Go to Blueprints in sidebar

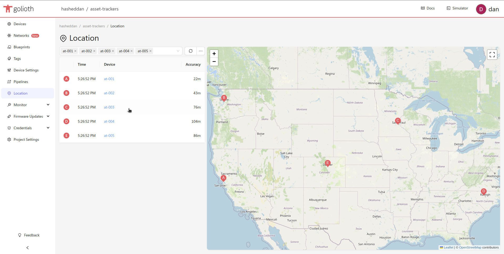[x=28, y=47]
